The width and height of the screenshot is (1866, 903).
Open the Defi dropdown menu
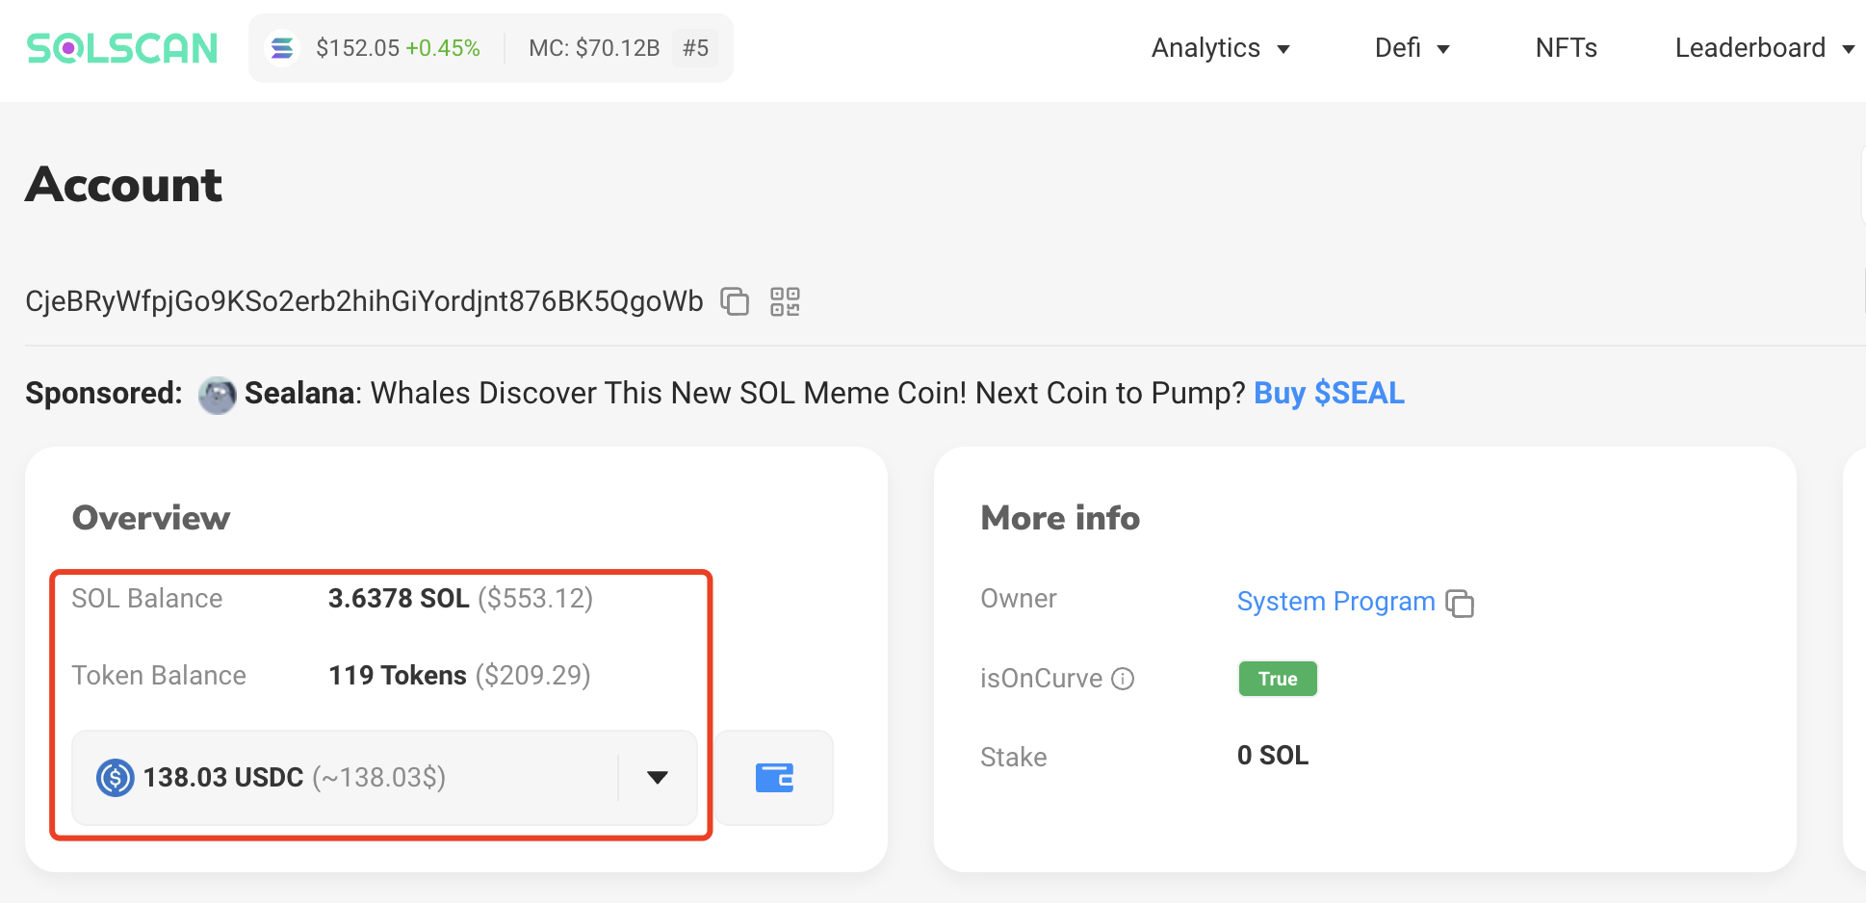pyautogui.click(x=1412, y=48)
